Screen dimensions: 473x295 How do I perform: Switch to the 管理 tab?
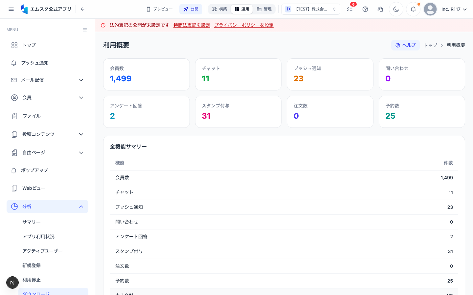click(264, 9)
